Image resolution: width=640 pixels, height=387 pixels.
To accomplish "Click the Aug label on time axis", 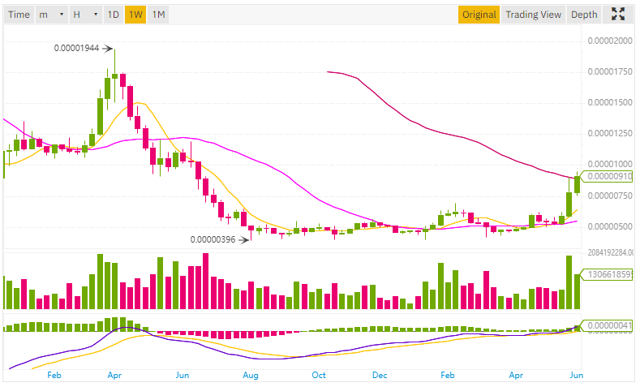I will coord(250,375).
